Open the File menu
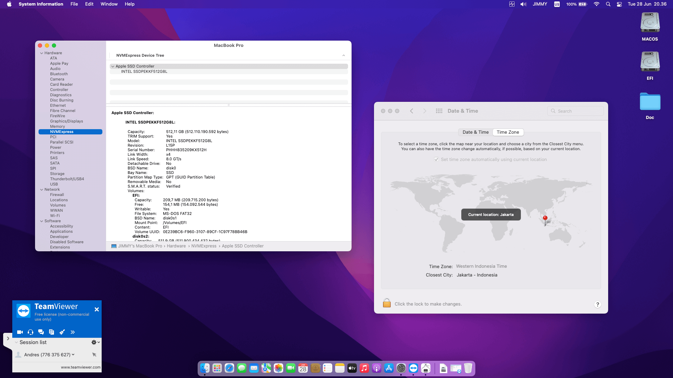The width and height of the screenshot is (673, 378). [74, 4]
